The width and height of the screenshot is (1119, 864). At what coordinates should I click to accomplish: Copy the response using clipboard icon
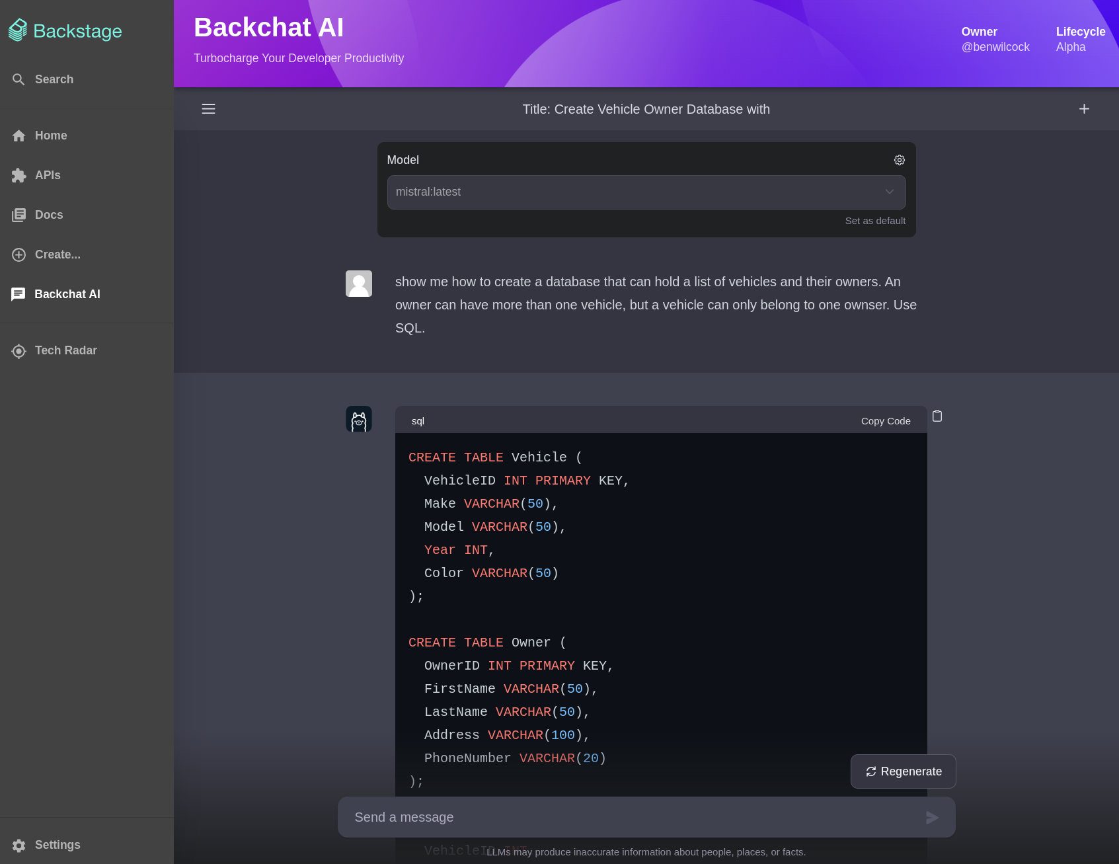pyautogui.click(x=937, y=416)
